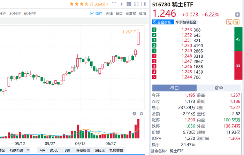Select the BOLL indicator
The width and height of the screenshot is (244, 155).
pyautogui.click(x=54, y=150)
